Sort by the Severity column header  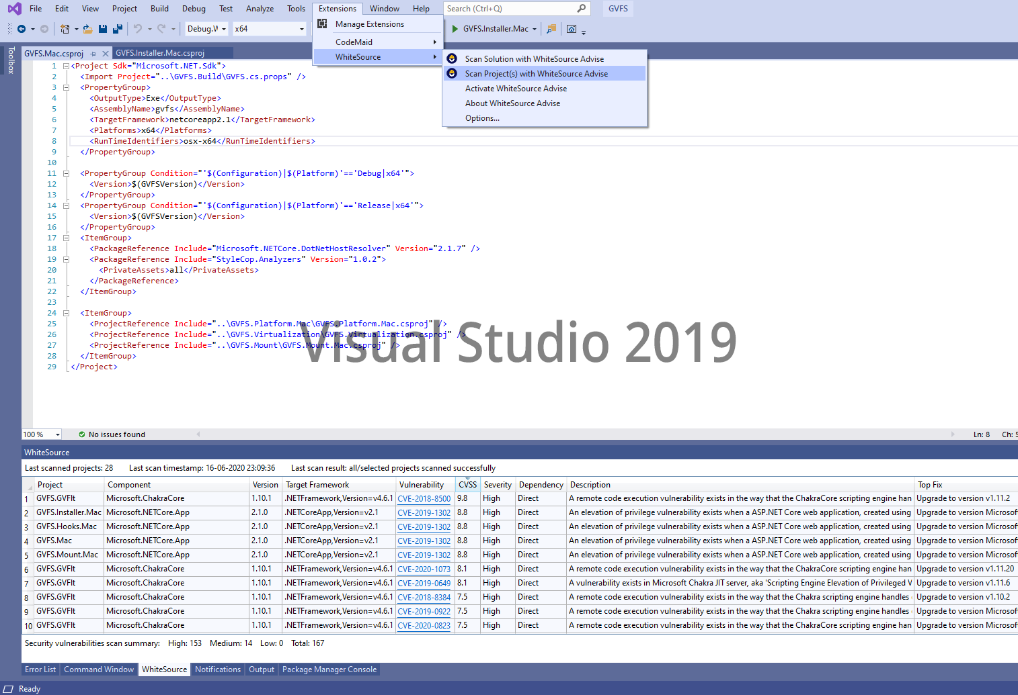pos(498,485)
